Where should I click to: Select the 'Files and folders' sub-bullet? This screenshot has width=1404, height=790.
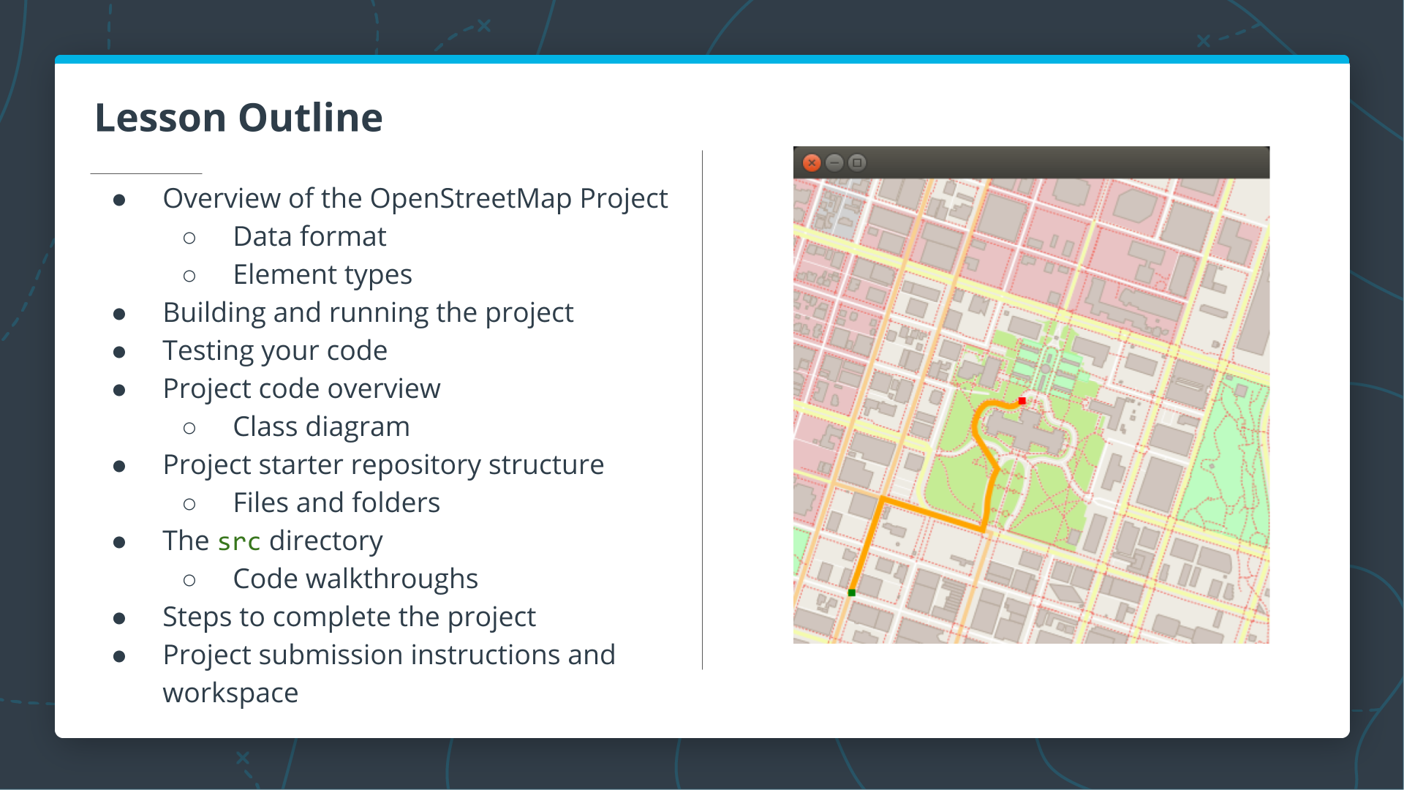[336, 503]
